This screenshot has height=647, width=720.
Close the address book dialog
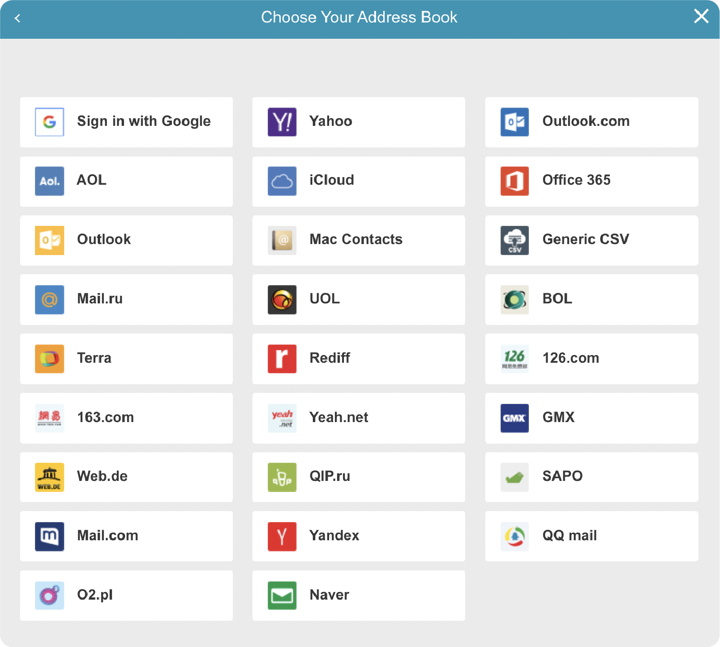(701, 16)
